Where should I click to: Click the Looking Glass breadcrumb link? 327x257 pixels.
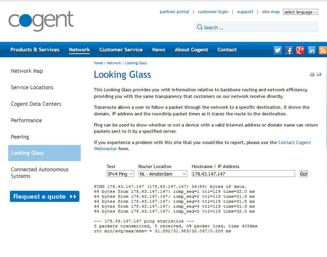pyautogui.click(x=136, y=63)
